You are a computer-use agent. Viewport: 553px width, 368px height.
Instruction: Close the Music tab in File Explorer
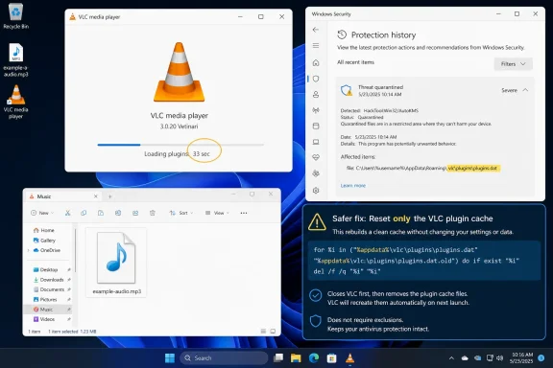[96, 196]
